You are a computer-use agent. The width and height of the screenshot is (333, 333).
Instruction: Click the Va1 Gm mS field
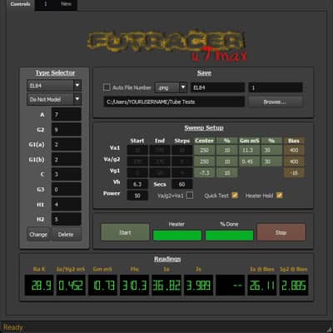249,150
